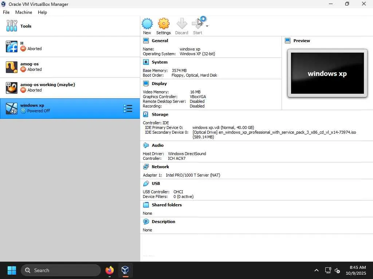Screen dimensions: 373x279
Task: Click the network status tray icon
Action: pos(328,270)
